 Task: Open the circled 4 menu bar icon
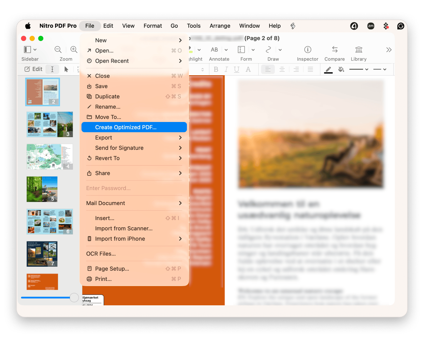tap(354, 26)
